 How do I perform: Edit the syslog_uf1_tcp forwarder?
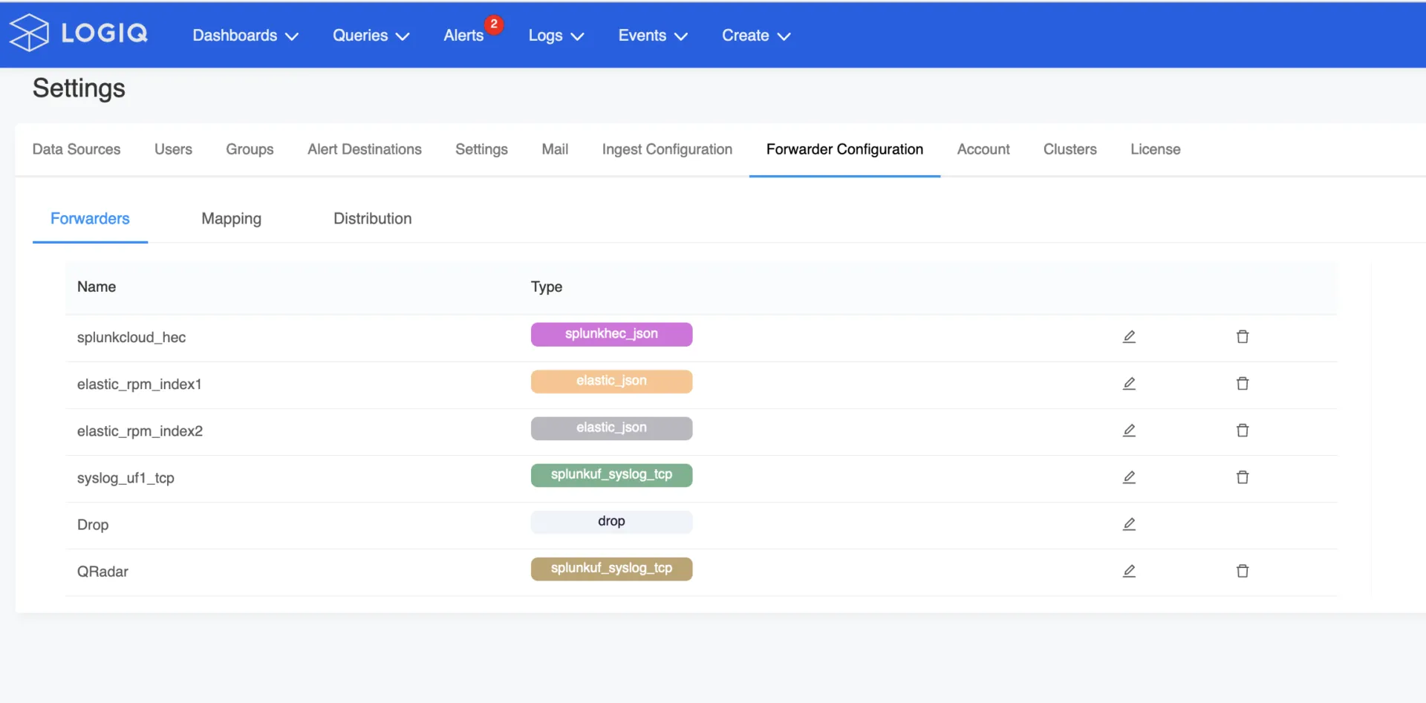click(x=1129, y=477)
